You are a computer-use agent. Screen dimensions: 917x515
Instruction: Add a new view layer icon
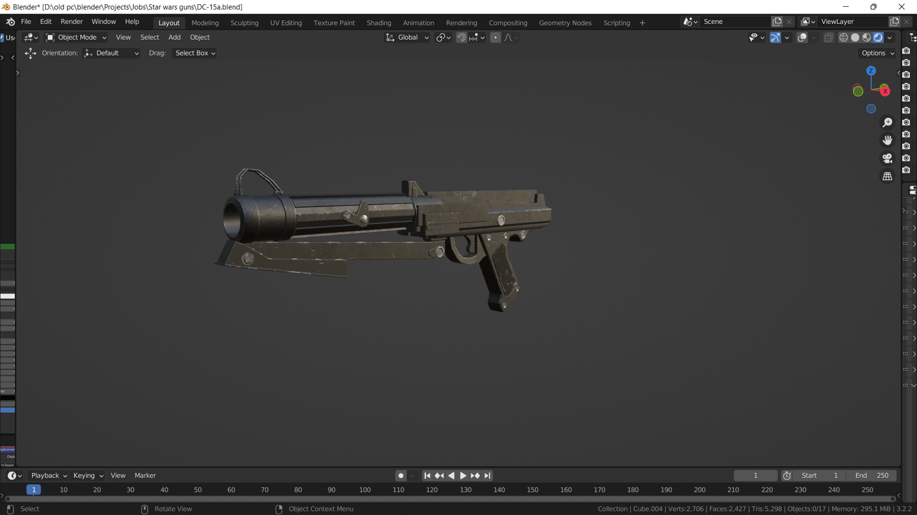point(894,21)
